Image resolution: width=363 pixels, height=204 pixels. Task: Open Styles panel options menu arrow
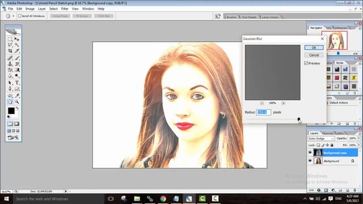(360, 63)
